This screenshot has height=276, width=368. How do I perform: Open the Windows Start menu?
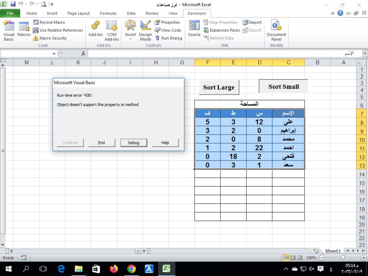(x=8, y=269)
